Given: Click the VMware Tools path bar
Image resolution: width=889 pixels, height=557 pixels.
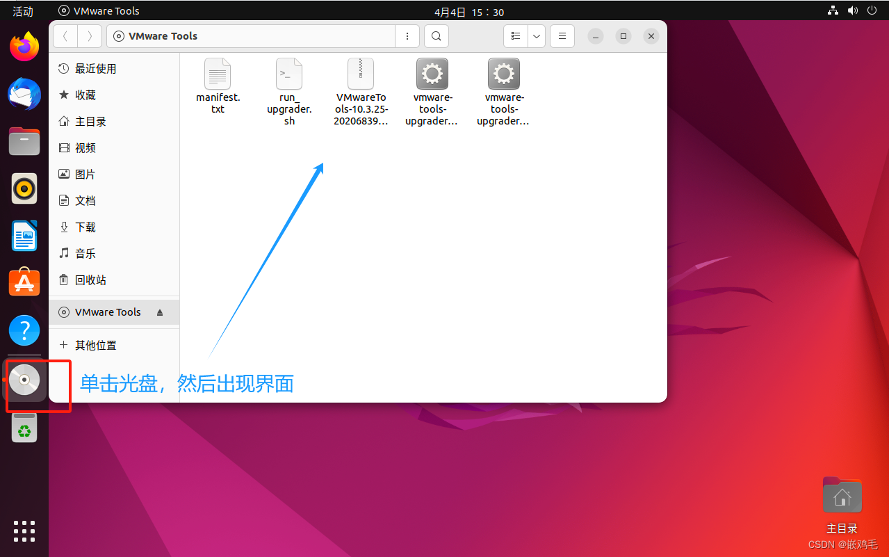Looking at the screenshot, I should point(251,36).
